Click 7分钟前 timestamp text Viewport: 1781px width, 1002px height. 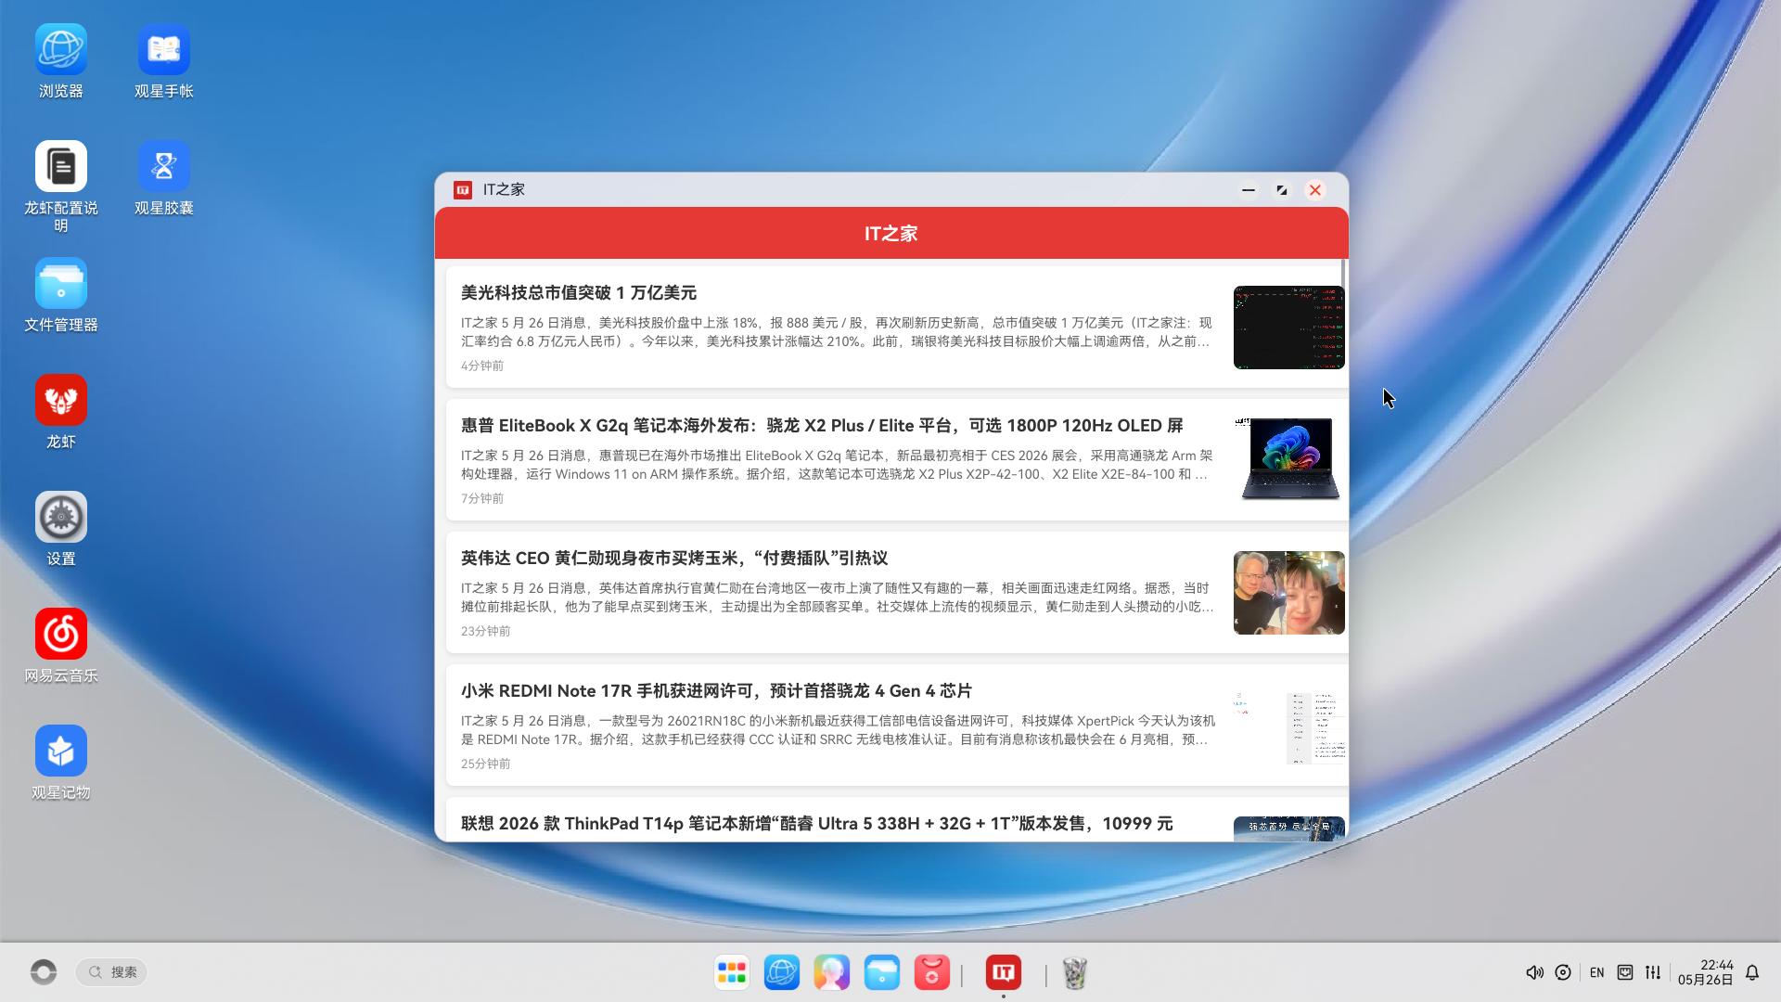tap(482, 498)
